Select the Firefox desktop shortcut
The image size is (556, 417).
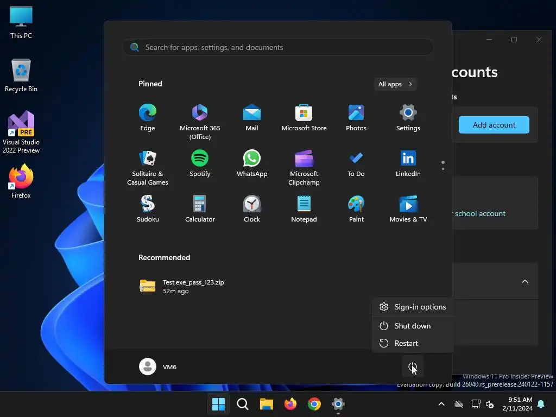(x=21, y=181)
